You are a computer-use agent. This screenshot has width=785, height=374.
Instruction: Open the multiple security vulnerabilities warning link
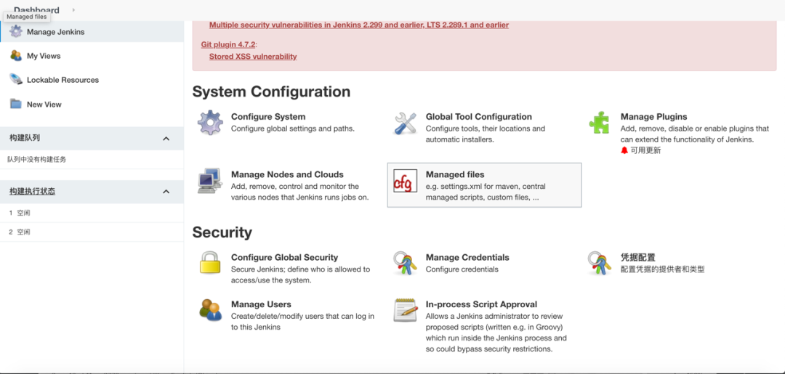pyautogui.click(x=359, y=25)
